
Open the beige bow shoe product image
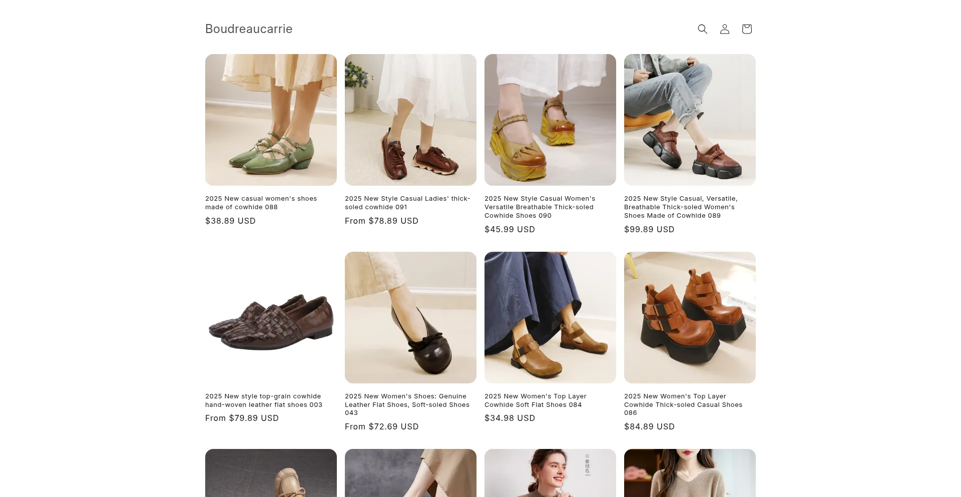pos(271,473)
